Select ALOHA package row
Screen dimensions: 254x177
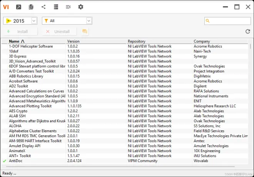[x=125, y=126]
